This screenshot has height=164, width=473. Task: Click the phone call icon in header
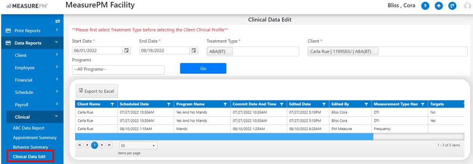click(x=452, y=6)
